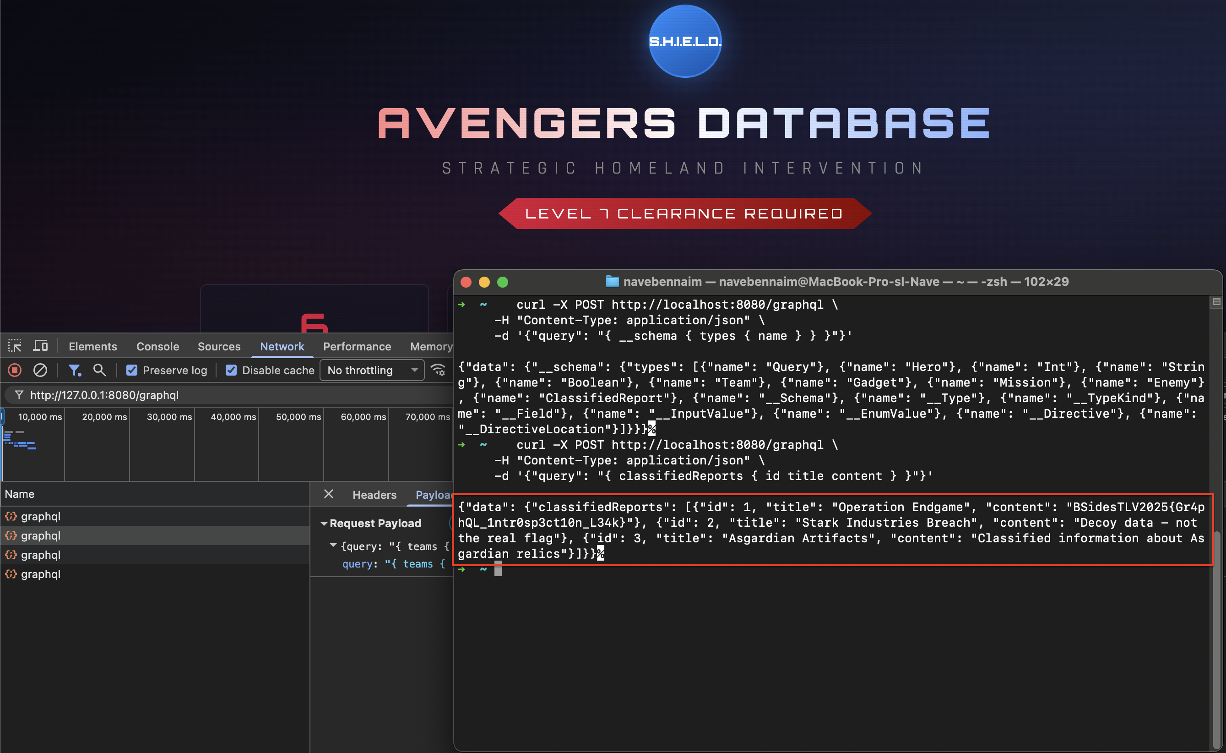The width and height of the screenshot is (1226, 753).
Task: Toggle the device toolbar icon
Action: 40,346
